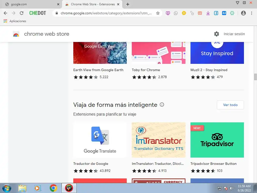Open the Windows Start menu
This screenshot has height=193, width=257.
click(7, 188)
